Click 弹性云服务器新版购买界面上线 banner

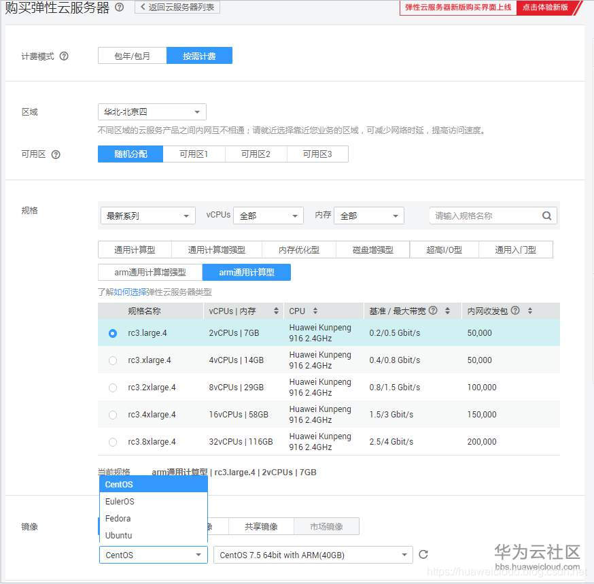point(458,7)
